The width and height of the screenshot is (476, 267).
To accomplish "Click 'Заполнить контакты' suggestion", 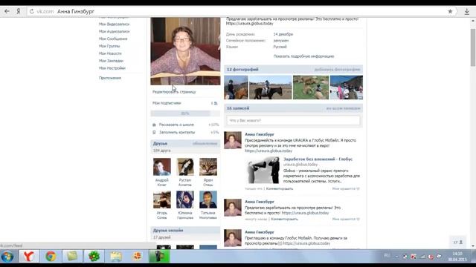I will (x=177, y=132).
